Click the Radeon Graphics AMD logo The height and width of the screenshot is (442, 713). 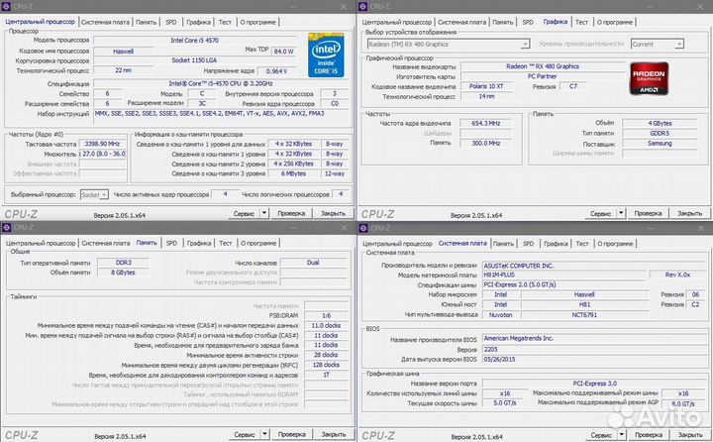pos(649,78)
